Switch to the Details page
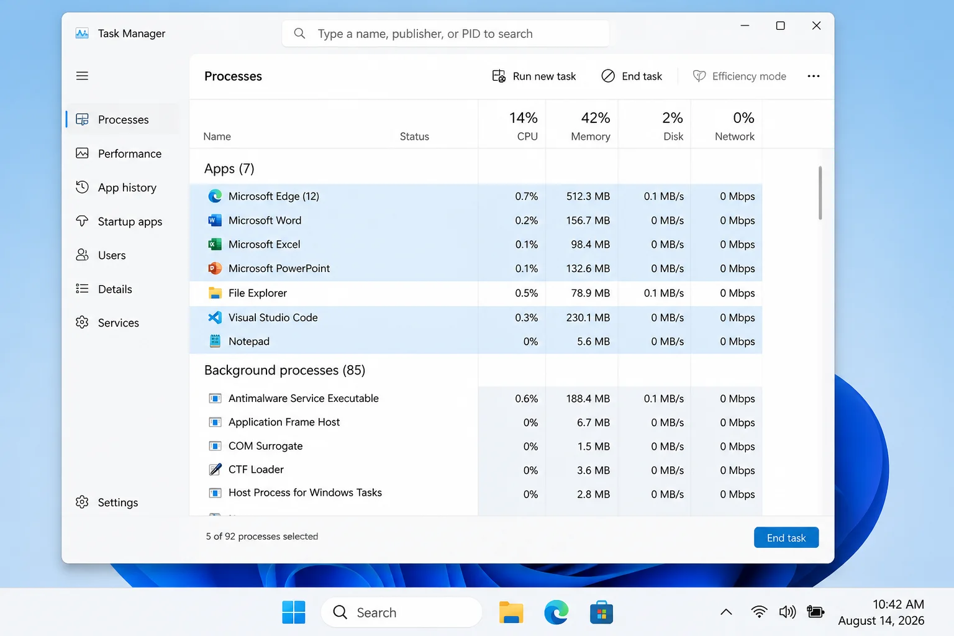Screen dimensions: 954x636 pos(122,289)
